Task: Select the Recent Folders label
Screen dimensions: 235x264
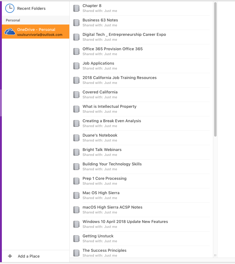Action: point(31,8)
